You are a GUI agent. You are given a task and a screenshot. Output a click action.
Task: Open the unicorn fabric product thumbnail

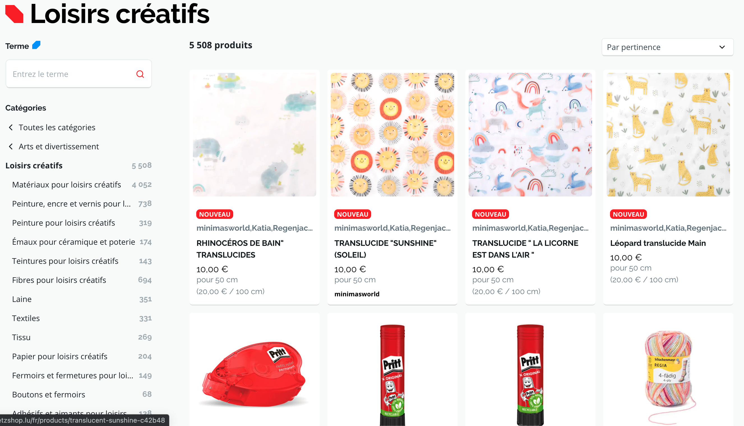[530, 135]
